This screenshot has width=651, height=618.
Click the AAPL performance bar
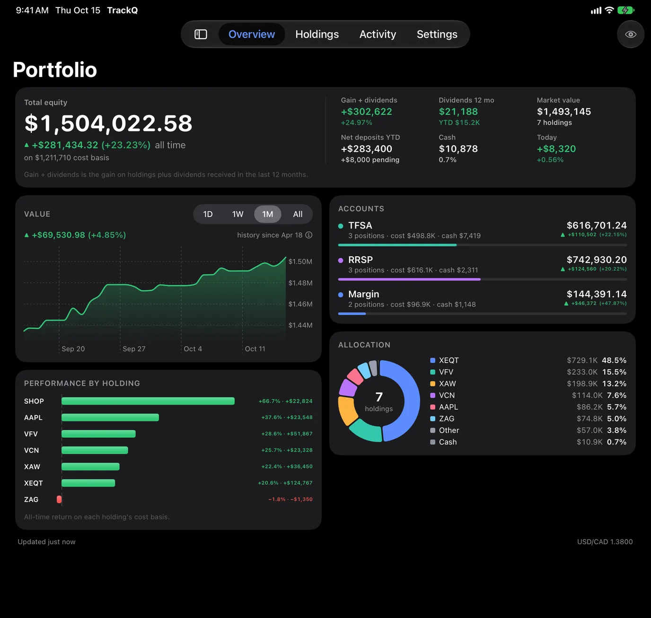[110, 418]
